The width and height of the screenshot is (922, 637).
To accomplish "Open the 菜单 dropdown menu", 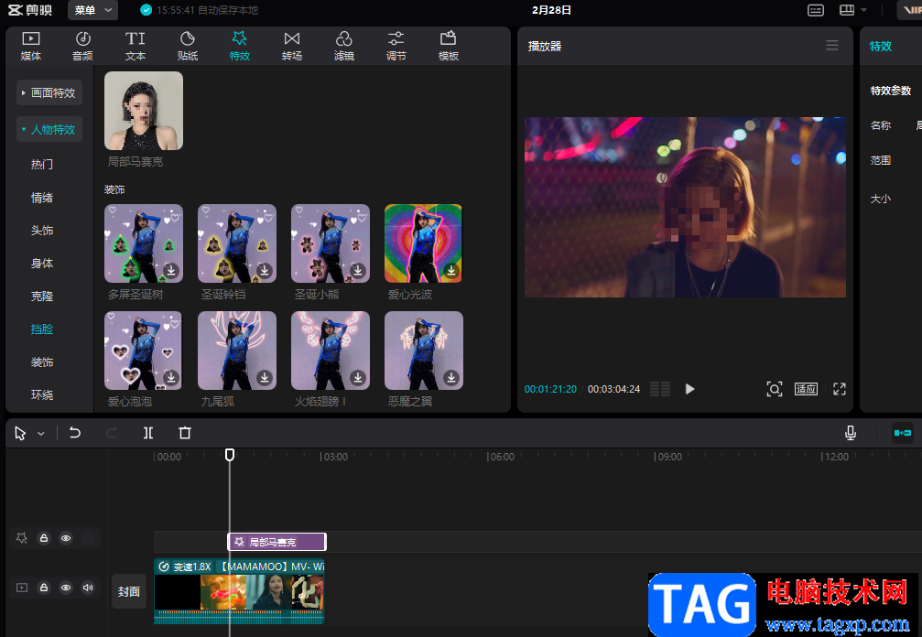I will (92, 10).
